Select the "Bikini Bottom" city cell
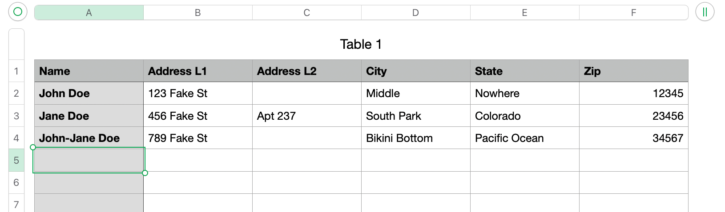 tap(415, 138)
